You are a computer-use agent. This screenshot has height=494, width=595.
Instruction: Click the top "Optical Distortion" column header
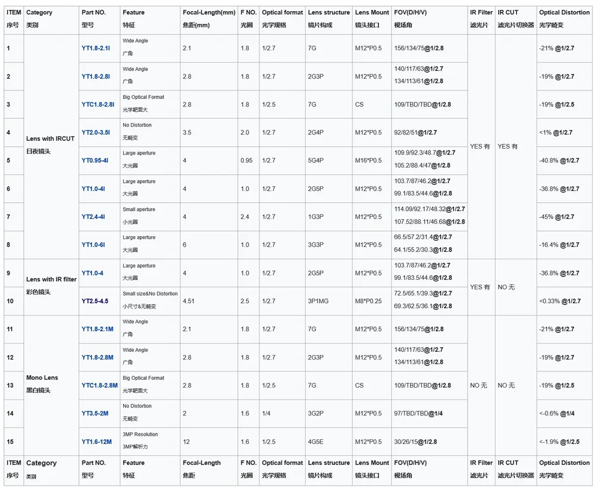point(564,12)
